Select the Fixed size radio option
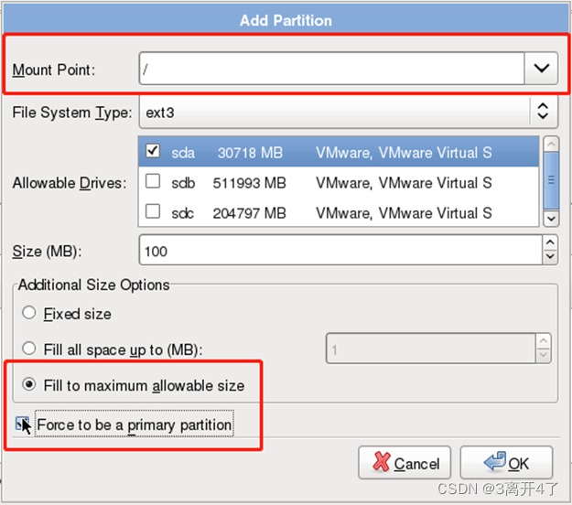 28,313
